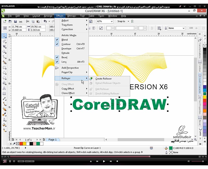Select the Outline Pen tool

click(4, 120)
